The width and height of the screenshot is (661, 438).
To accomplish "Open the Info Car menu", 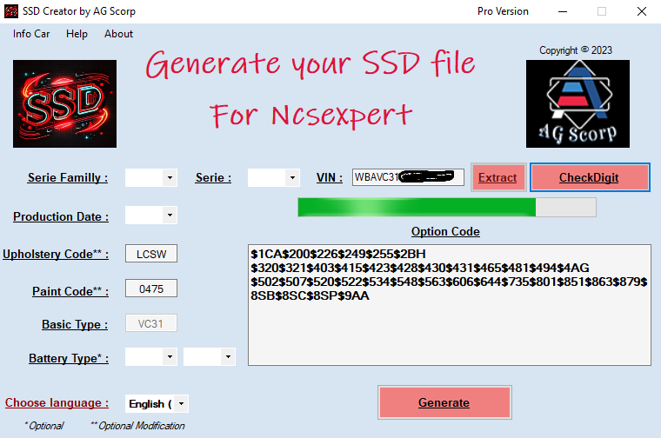I will click(x=31, y=34).
